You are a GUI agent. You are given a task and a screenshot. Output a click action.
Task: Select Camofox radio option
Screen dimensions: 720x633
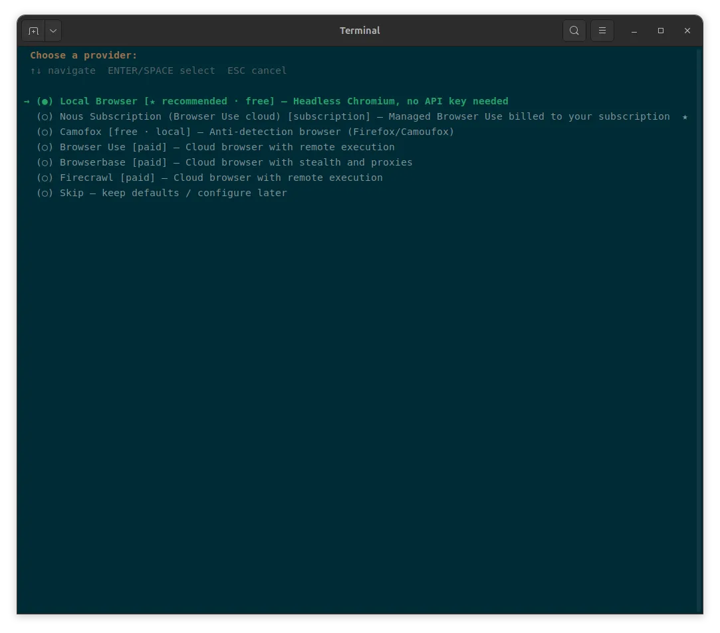pos(45,132)
